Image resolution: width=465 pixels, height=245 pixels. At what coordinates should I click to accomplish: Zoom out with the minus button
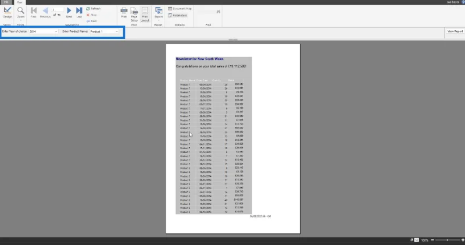point(432,240)
